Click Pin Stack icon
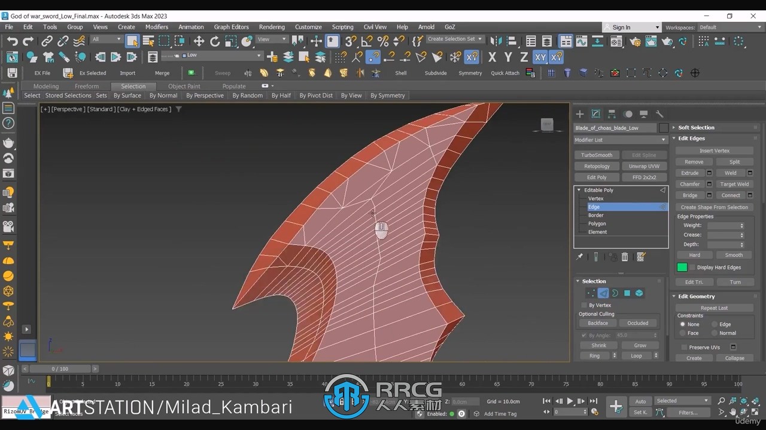Screen dimensions: 766x430 coord(579,257)
